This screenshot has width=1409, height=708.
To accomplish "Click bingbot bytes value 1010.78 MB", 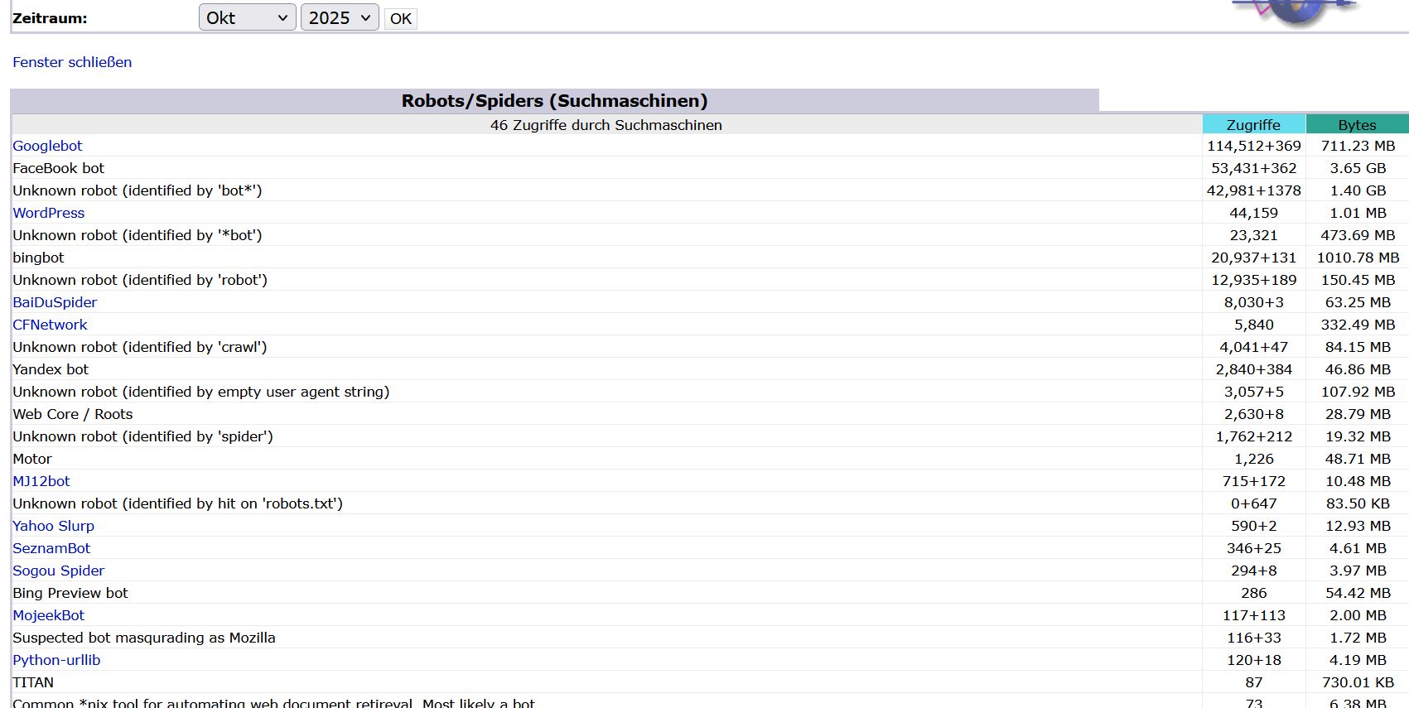I will point(1358,258).
